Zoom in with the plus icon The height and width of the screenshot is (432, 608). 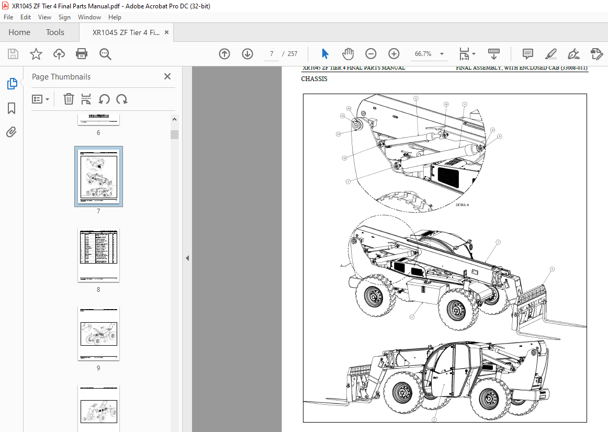[394, 54]
